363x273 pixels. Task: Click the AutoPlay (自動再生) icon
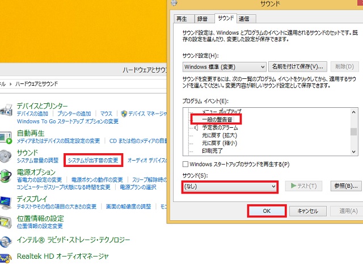point(6,136)
